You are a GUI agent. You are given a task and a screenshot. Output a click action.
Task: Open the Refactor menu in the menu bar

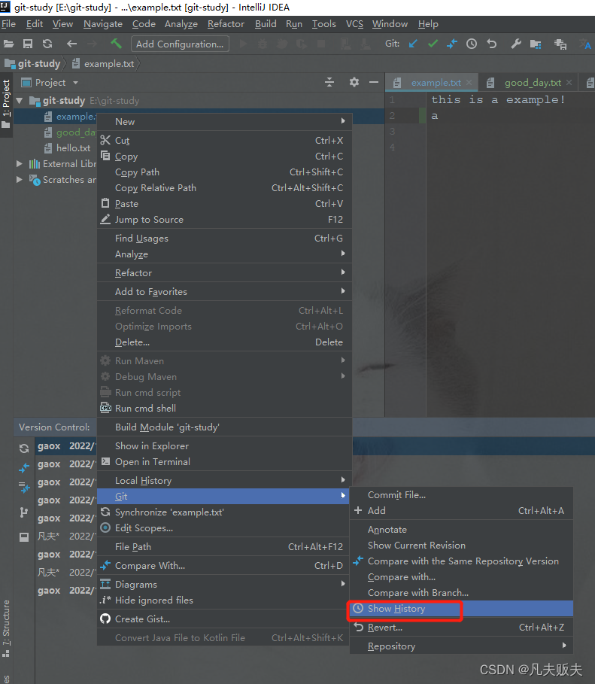pos(226,24)
